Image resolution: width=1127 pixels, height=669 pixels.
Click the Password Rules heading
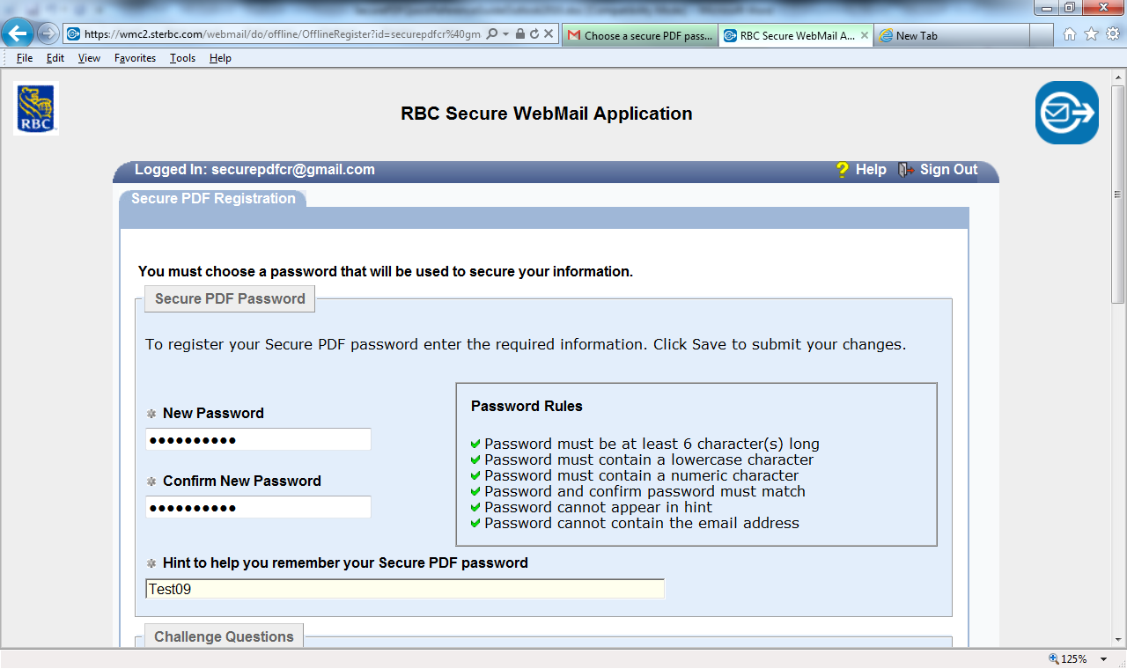[527, 406]
